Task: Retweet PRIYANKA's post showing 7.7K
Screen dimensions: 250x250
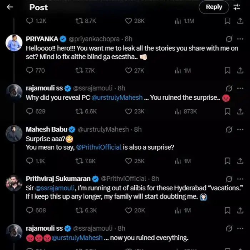Action: click(x=79, y=71)
